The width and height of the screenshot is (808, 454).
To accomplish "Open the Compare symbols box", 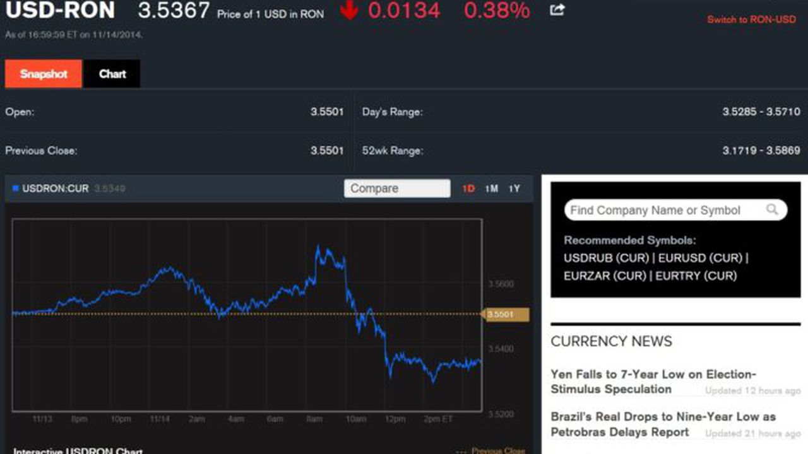I will pyautogui.click(x=397, y=188).
